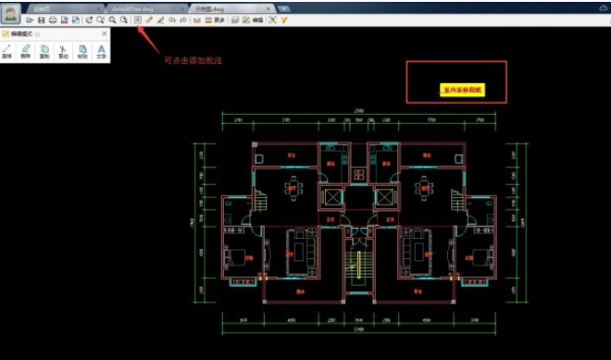Select the zoom window magnifier icon
The width and height of the screenshot is (611, 360).
tap(101, 19)
